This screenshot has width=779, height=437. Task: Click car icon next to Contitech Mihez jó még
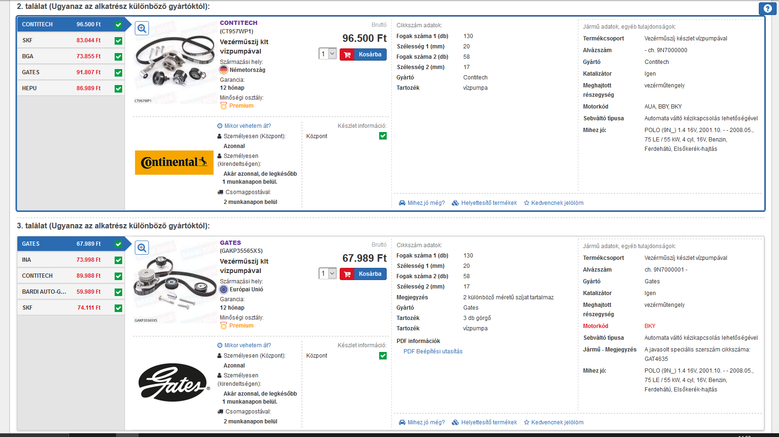(402, 203)
